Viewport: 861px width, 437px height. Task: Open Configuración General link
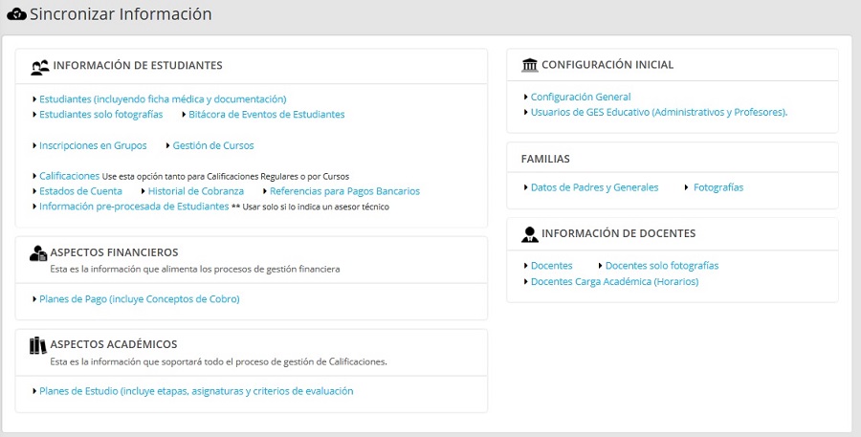click(581, 97)
